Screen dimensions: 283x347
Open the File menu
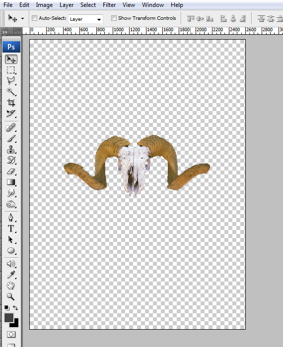point(8,5)
